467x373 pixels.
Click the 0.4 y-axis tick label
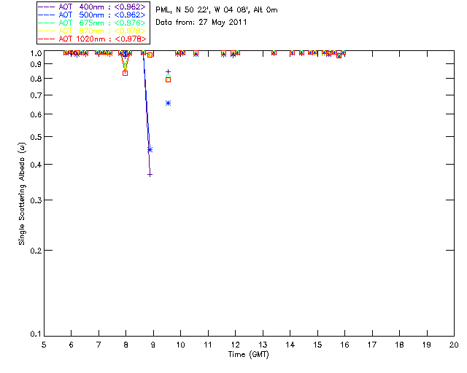point(36,165)
